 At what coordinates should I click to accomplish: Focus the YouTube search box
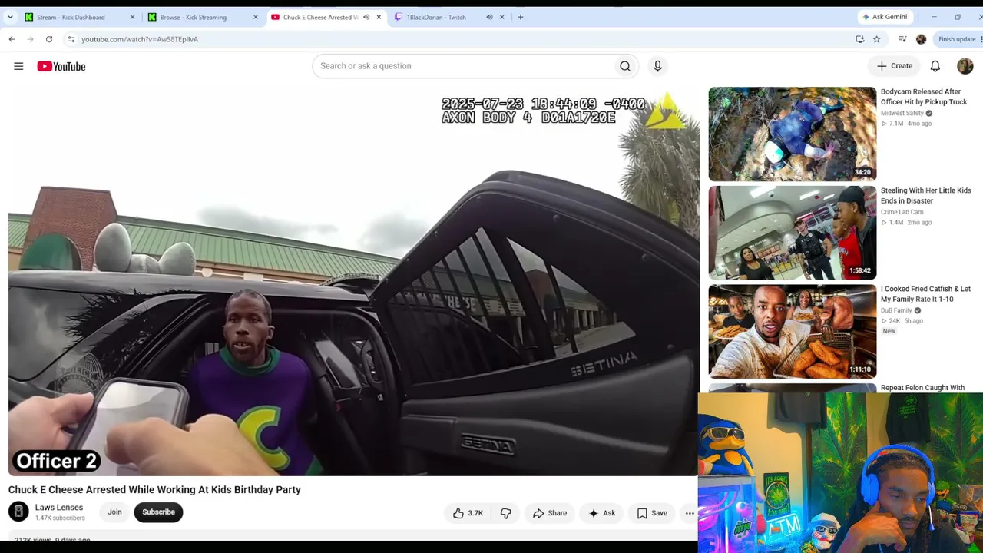pyautogui.click(x=463, y=66)
